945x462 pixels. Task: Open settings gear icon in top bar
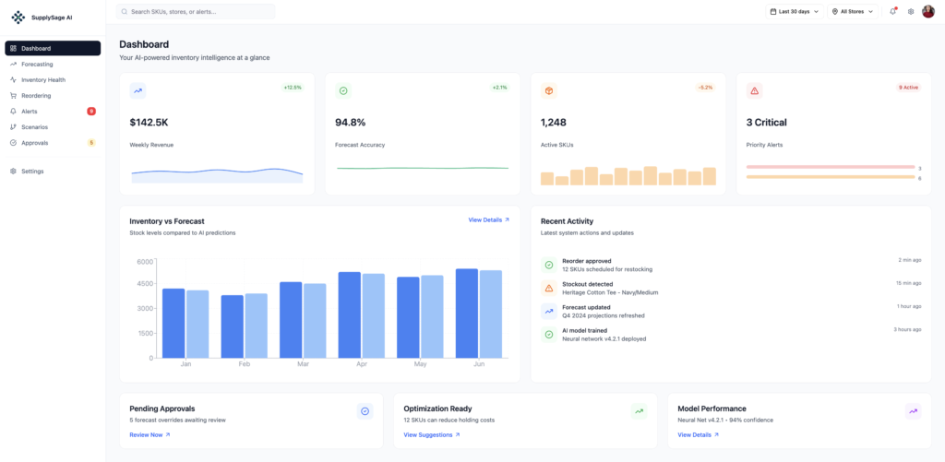coord(911,12)
